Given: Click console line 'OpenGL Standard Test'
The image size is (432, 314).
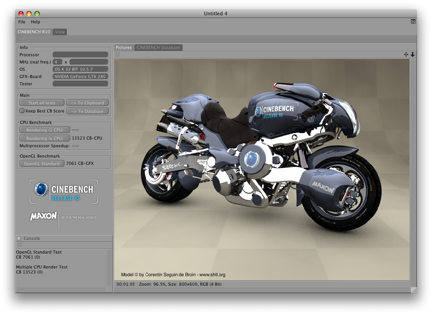Looking at the screenshot, I should click(x=39, y=252).
